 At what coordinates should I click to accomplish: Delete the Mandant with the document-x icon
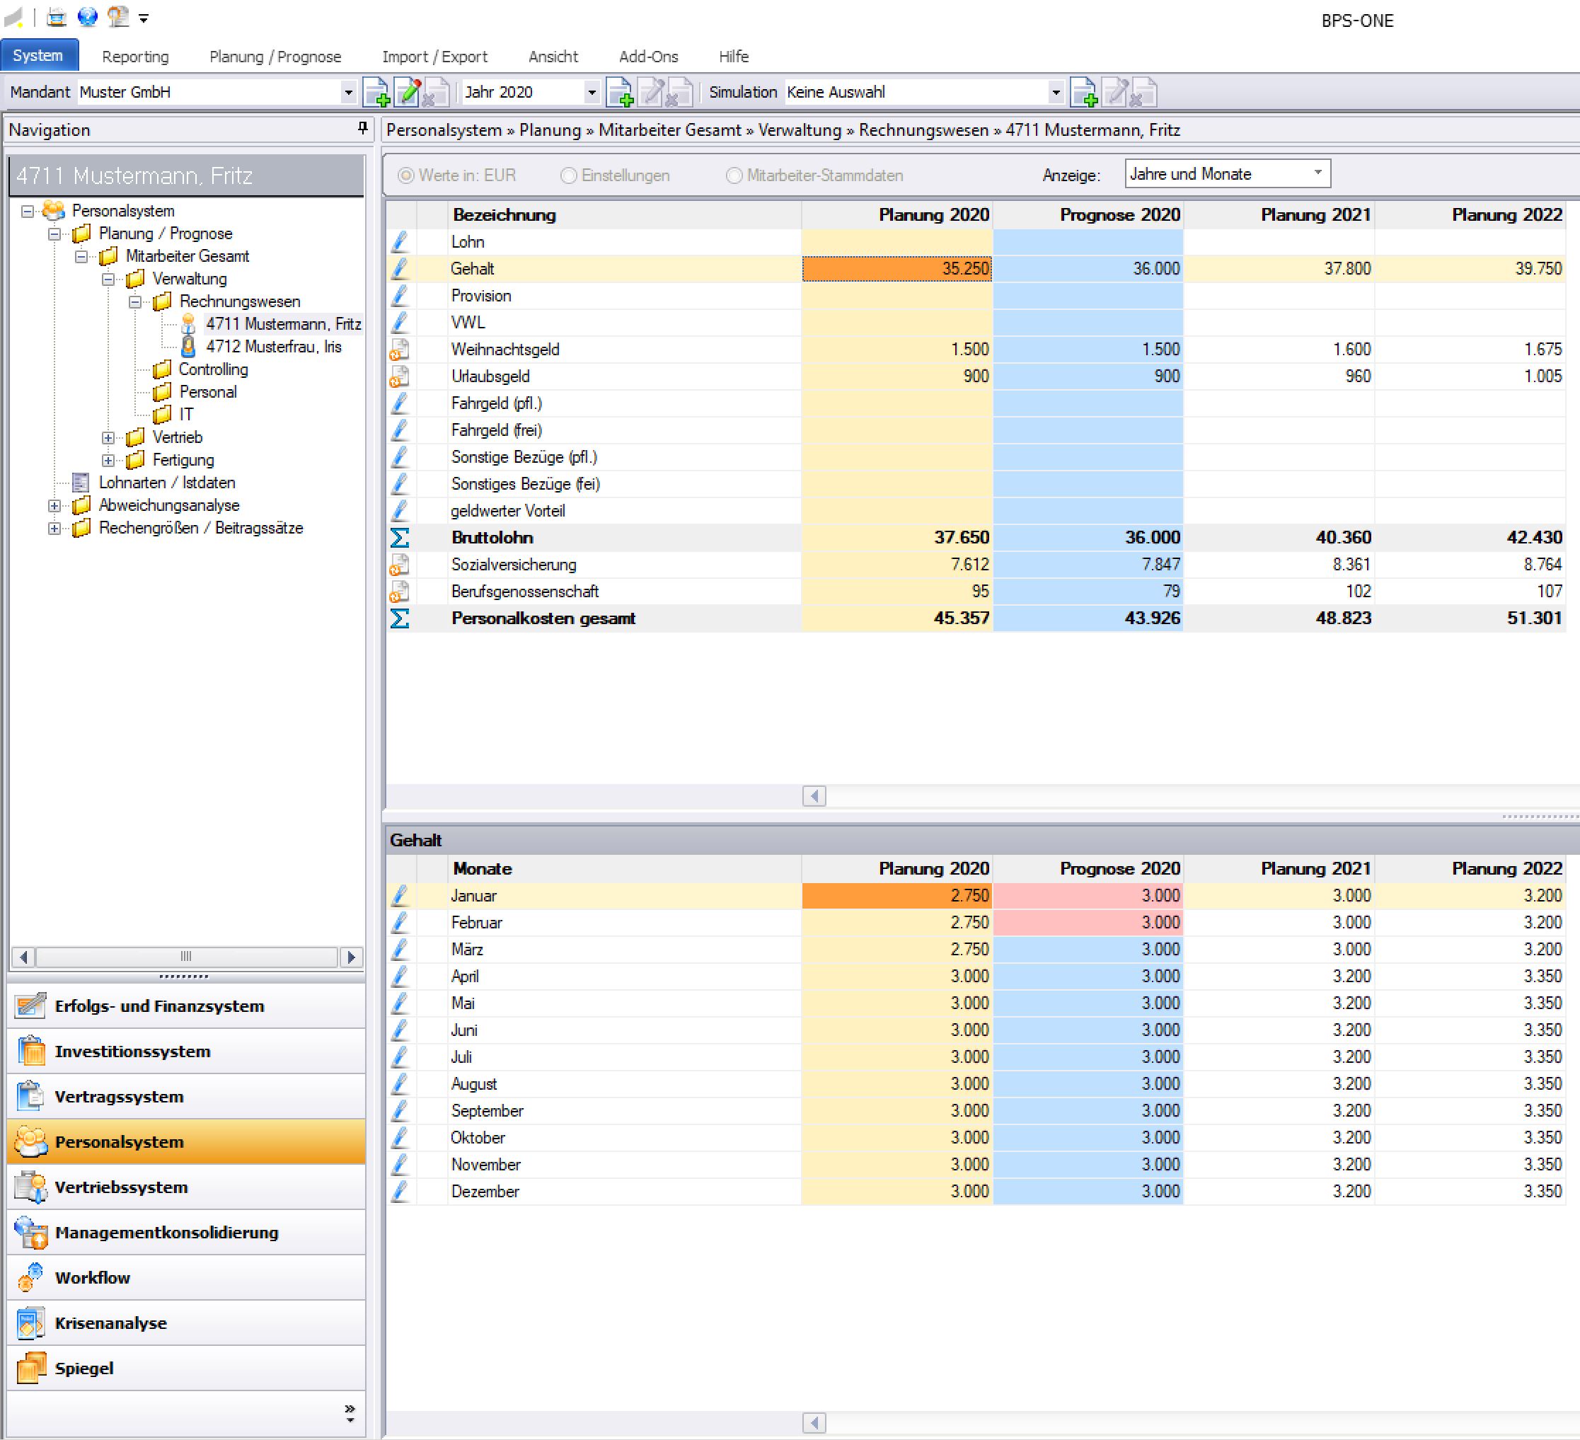[x=436, y=93]
